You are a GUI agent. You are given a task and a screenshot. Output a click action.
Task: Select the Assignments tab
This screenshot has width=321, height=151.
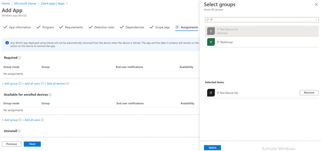[187, 27]
